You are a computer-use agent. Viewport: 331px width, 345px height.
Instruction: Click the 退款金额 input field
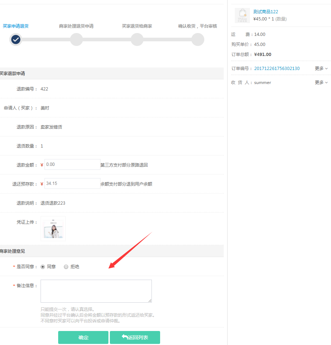tap(73, 164)
